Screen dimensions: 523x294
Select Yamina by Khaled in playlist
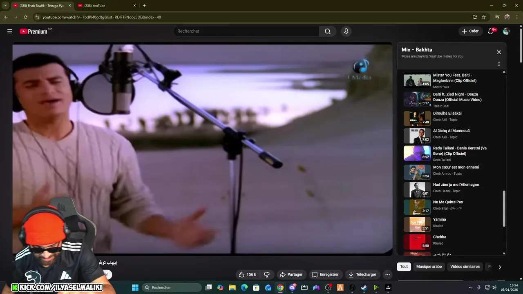tap(451, 224)
